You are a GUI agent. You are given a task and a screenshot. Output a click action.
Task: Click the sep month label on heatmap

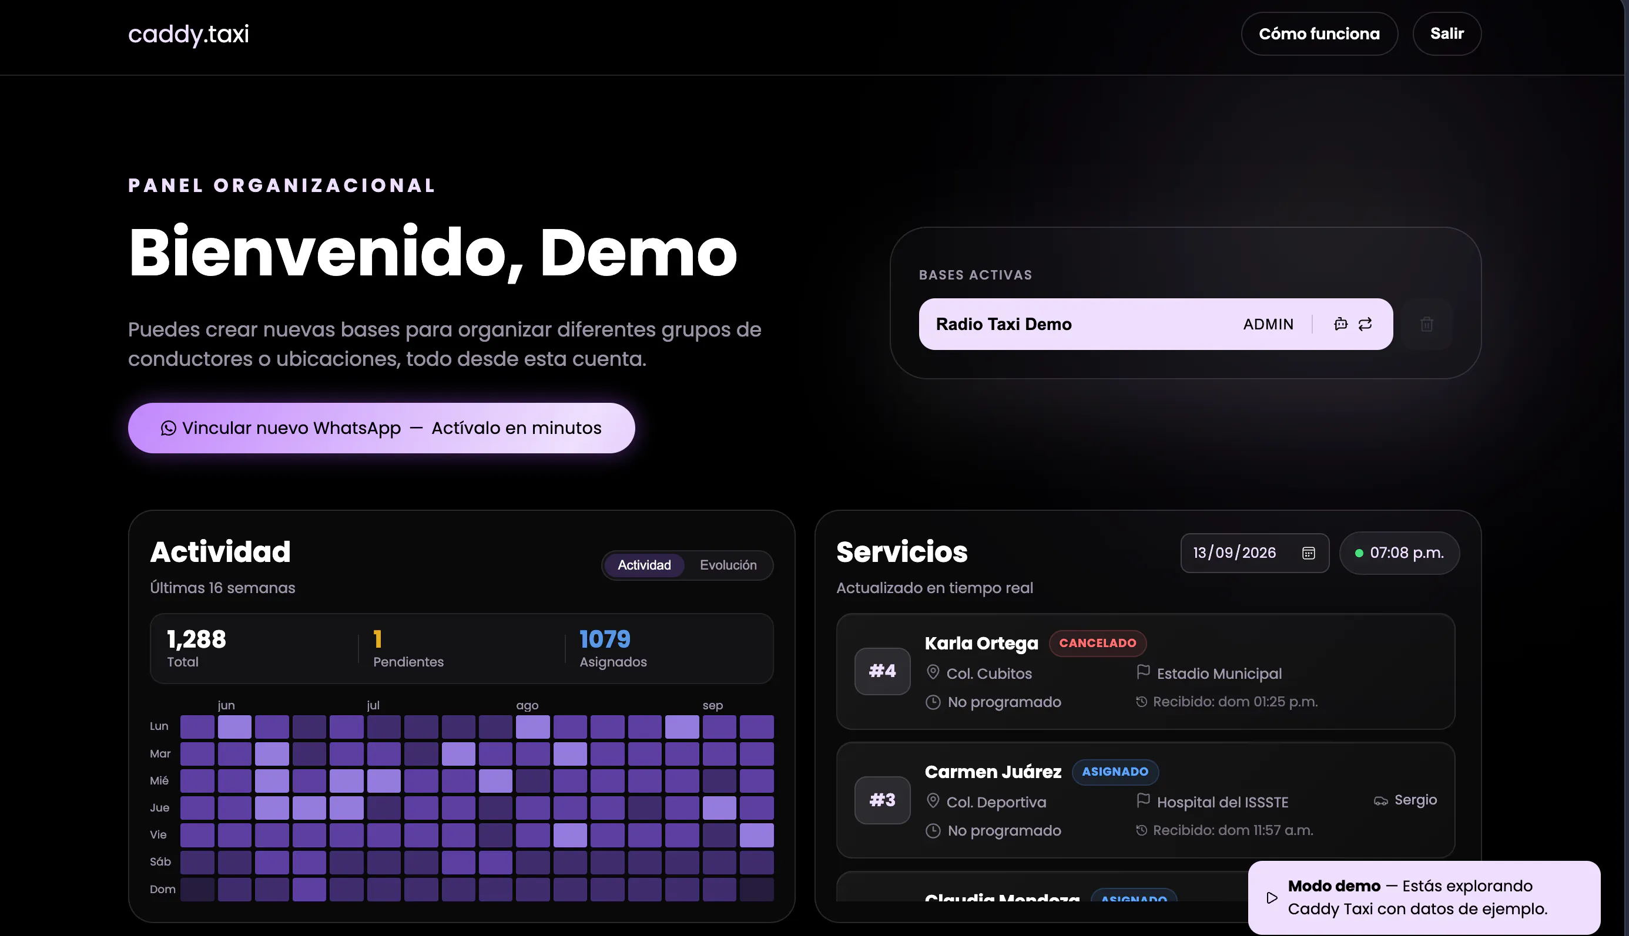pyautogui.click(x=712, y=705)
